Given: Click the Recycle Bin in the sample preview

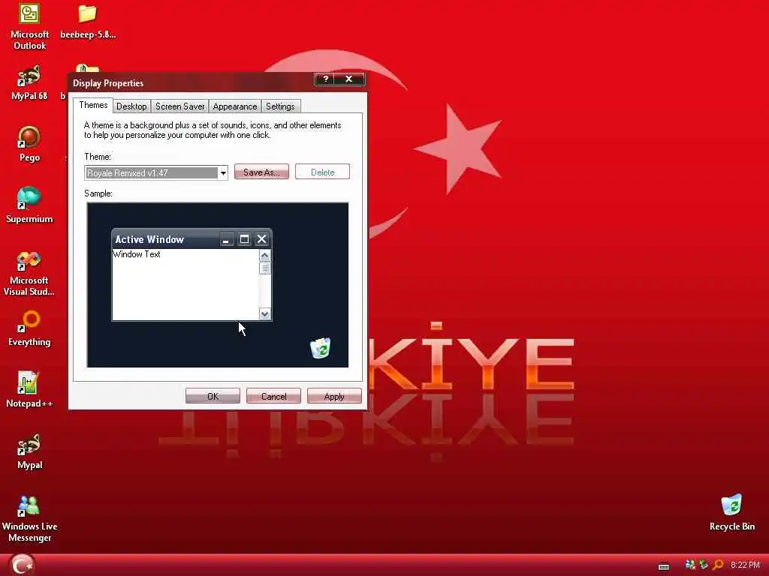Looking at the screenshot, I should (x=320, y=348).
